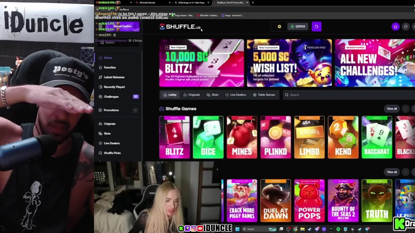Click the Challenges badge showing 10

coord(136,96)
